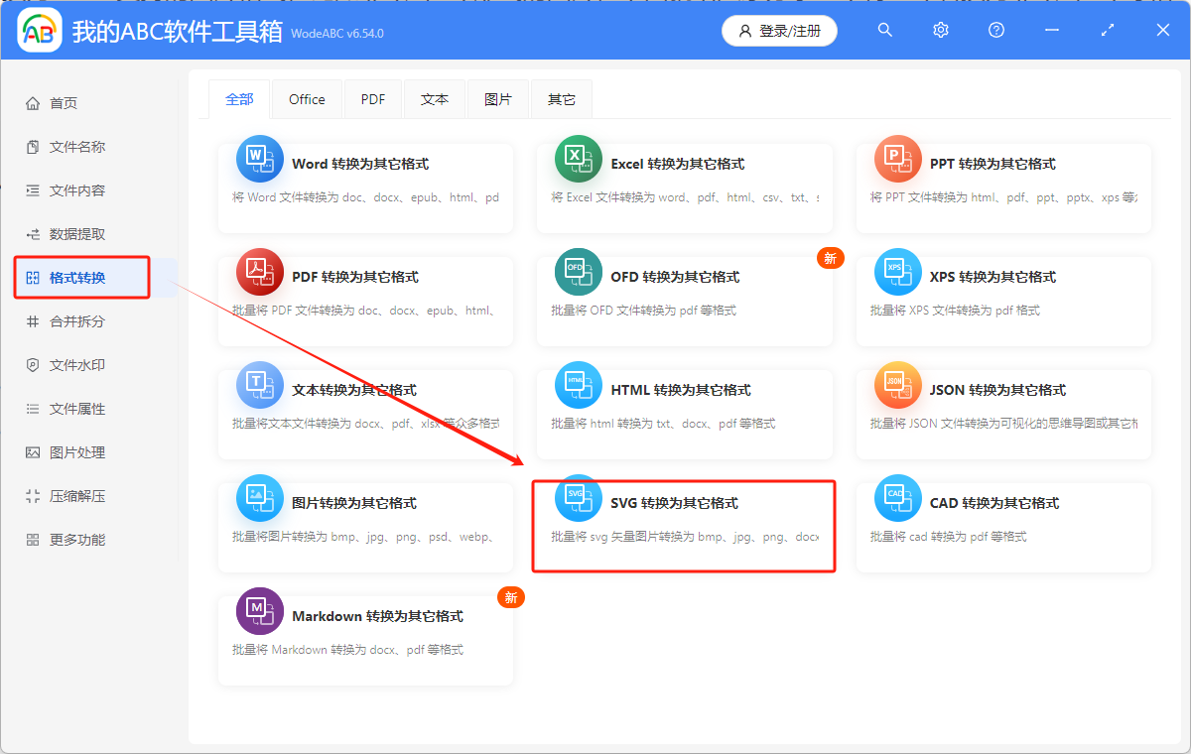Go to 首页 in the sidebar
The height and width of the screenshot is (754, 1191).
(57, 102)
